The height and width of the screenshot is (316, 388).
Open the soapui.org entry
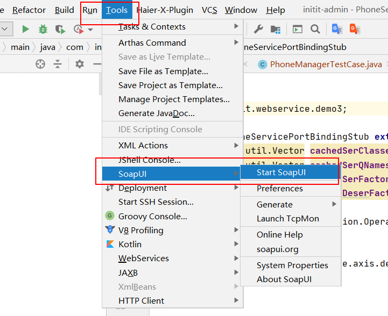pyautogui.click(x=291, y=249)
